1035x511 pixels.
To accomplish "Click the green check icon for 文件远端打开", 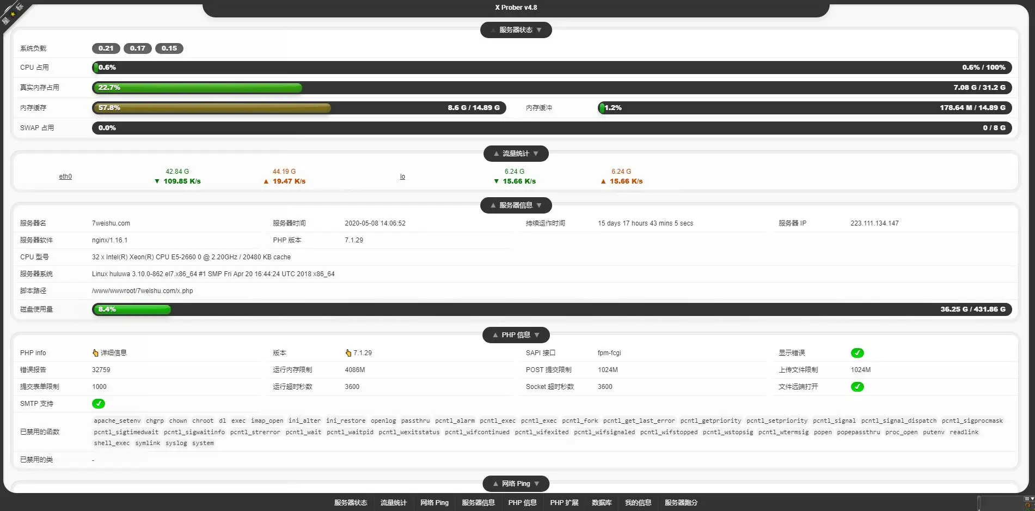I will click(858, 387).
